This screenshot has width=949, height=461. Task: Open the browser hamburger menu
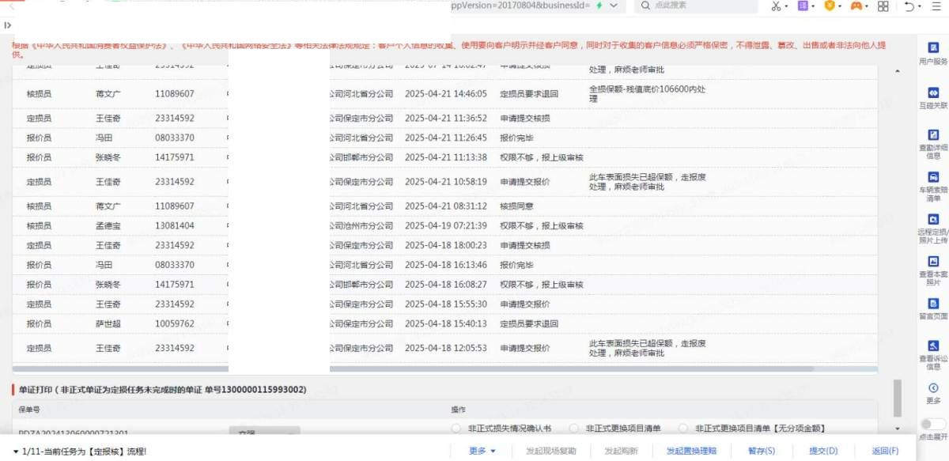(936, 6)
